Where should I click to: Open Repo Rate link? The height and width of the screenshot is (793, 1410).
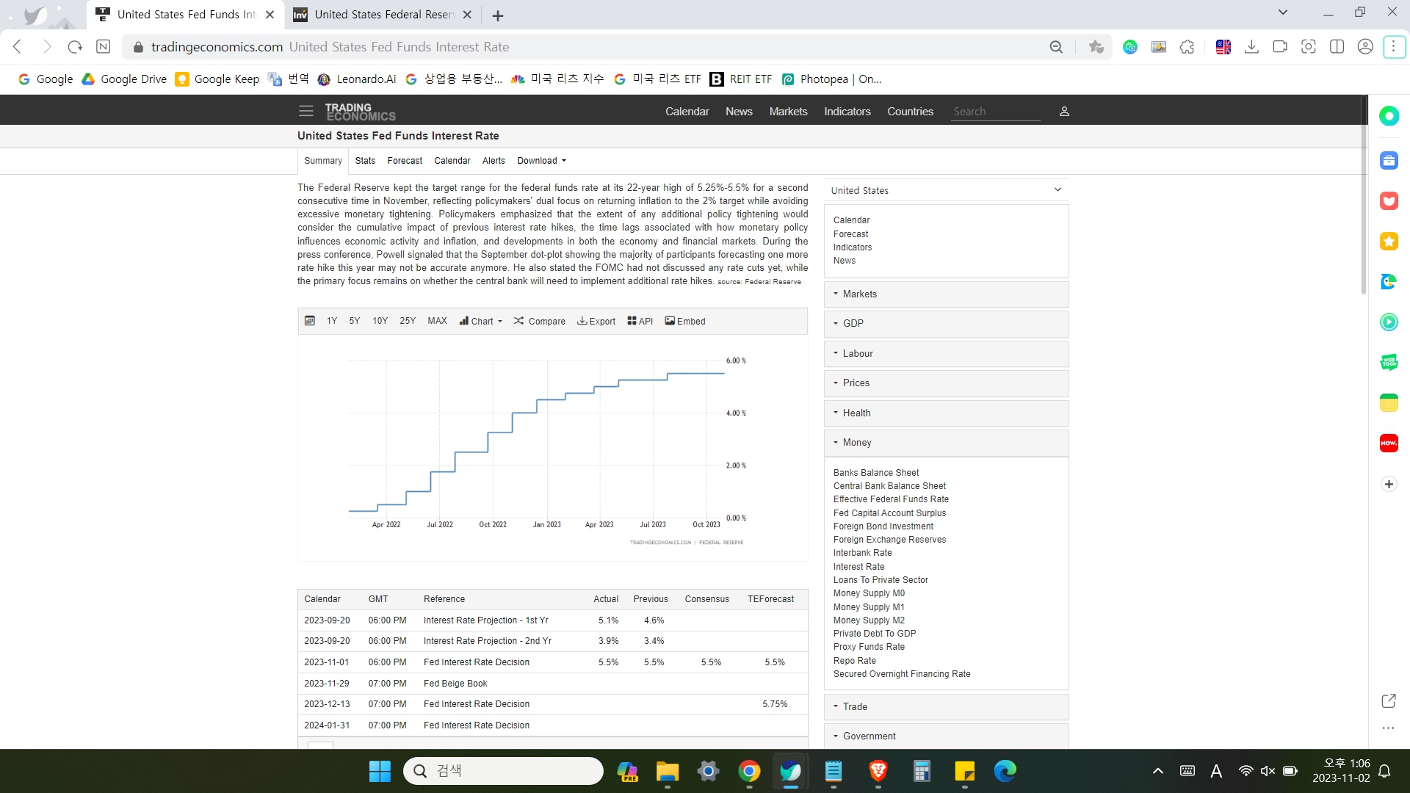(x=855, y=661)
